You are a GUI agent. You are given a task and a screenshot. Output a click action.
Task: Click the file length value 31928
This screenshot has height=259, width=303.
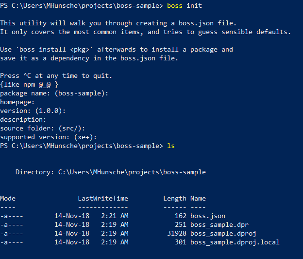tap(177, 233)
